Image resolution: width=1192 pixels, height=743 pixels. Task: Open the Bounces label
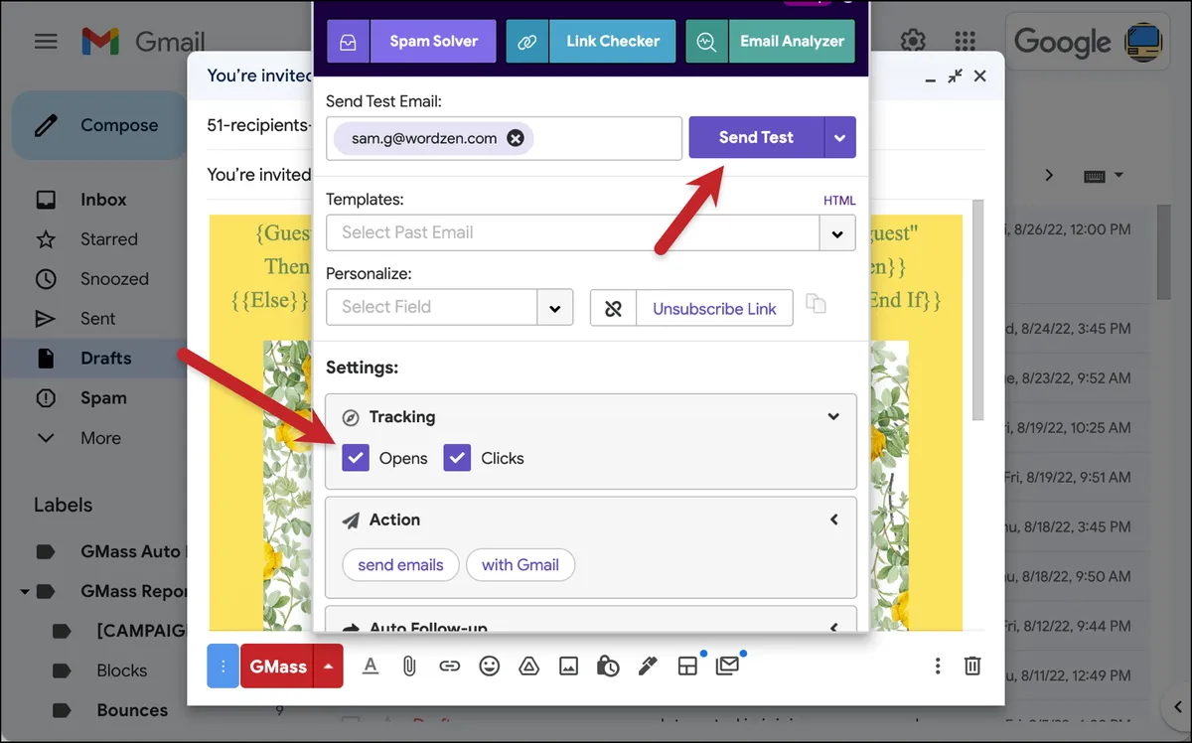pos(132,710)
